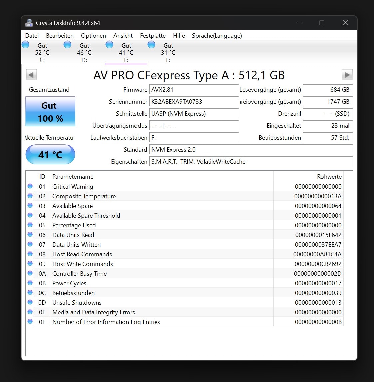The width and height of the screenshot is (374, 382).
Task: Click the 41 °C temperature button
Action: [x=50, y=154]
